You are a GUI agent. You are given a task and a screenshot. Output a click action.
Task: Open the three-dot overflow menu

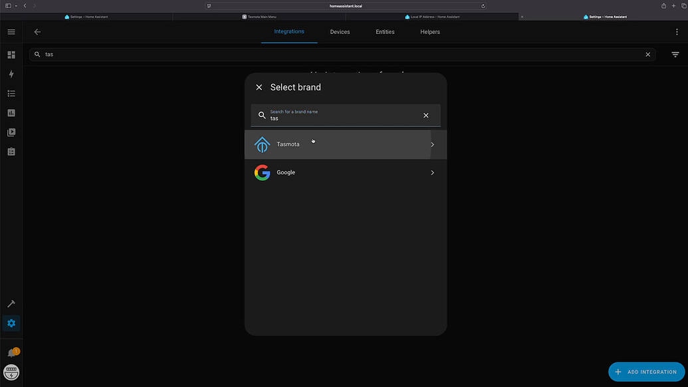coord(676,31)
